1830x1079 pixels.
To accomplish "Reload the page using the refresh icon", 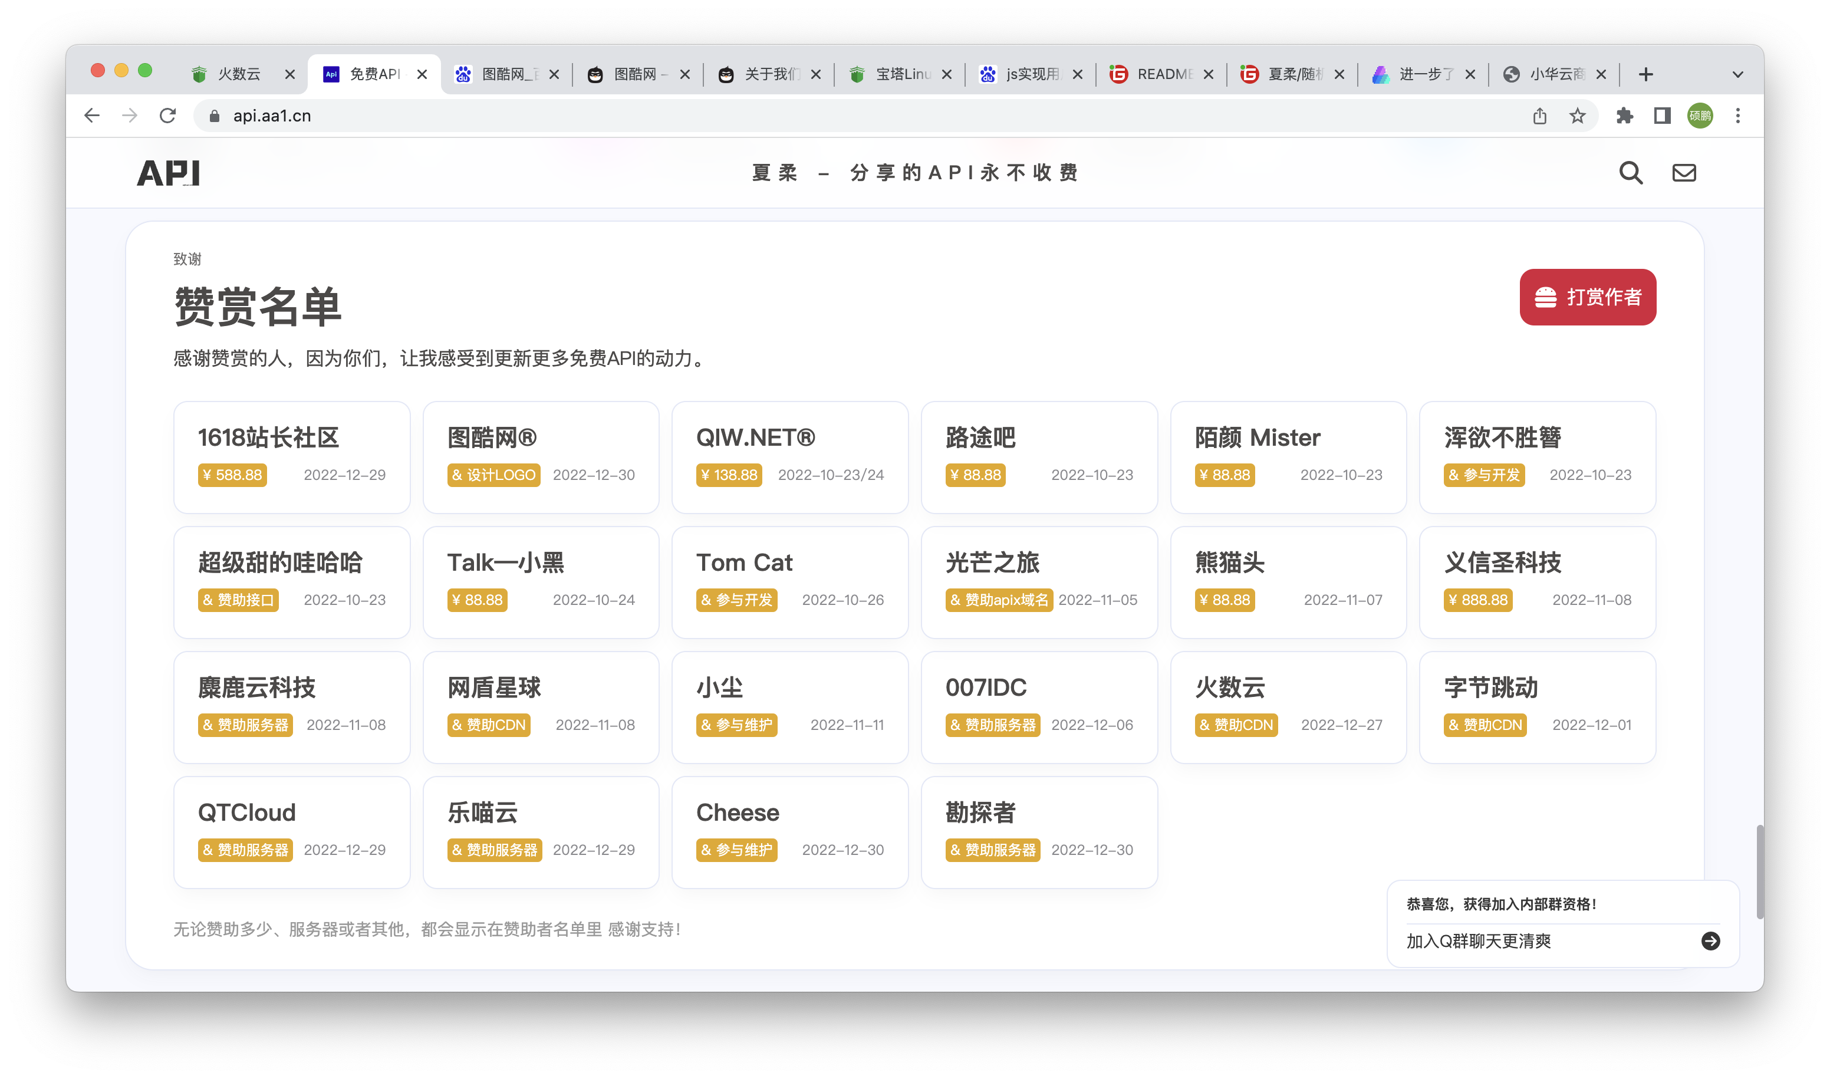I will tap(168, 116).
